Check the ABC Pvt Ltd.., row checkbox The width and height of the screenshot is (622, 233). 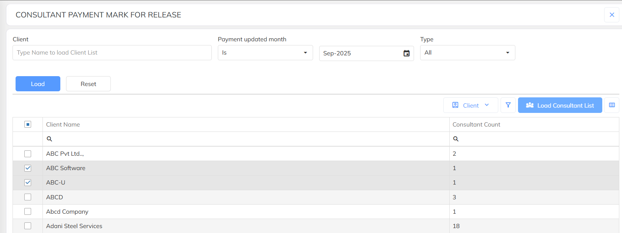[28, 154]
